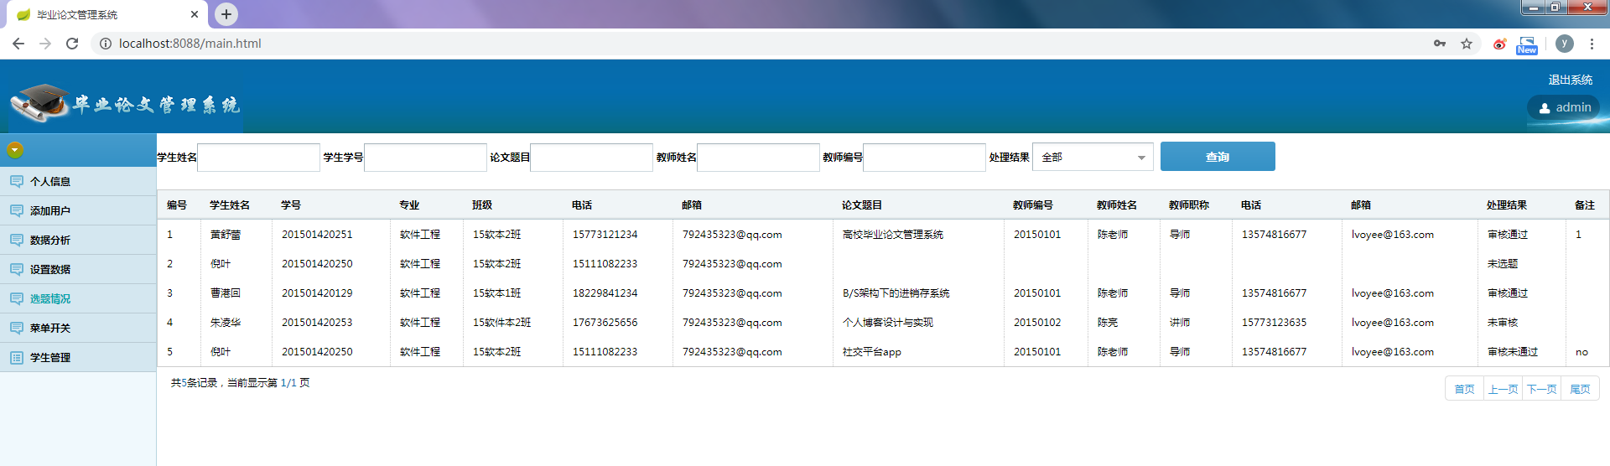Focus the 教师编号 input field
The image size is (1610, 466).
[924, 158]
